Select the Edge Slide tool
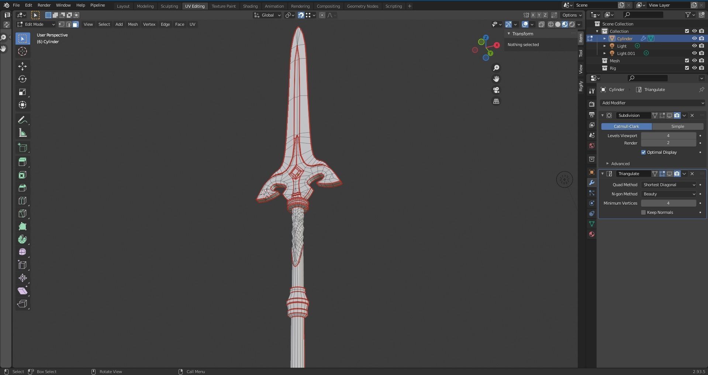Viewport: 708px width, 375px height. pyautogui.click(x=23, y=265)
